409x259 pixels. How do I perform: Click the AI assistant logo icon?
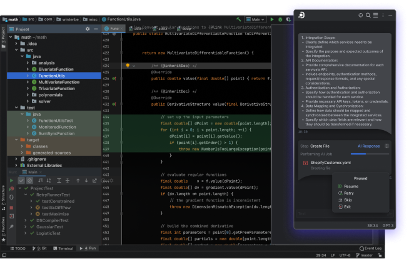pyautogui.click(x=301, y=15)
